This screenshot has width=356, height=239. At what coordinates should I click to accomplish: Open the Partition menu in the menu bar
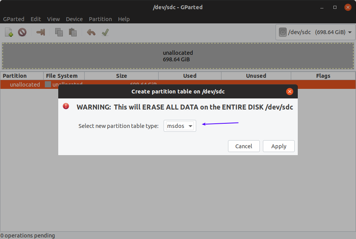100,19
